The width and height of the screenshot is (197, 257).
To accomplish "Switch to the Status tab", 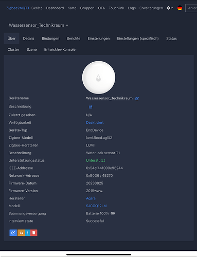I will (171, 39).
